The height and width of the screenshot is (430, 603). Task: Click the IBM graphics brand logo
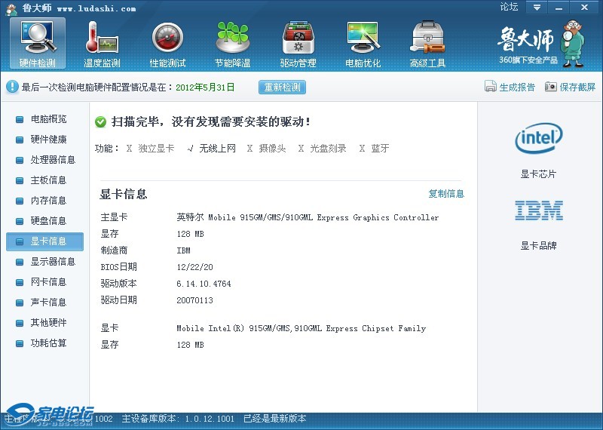point(538,210)
